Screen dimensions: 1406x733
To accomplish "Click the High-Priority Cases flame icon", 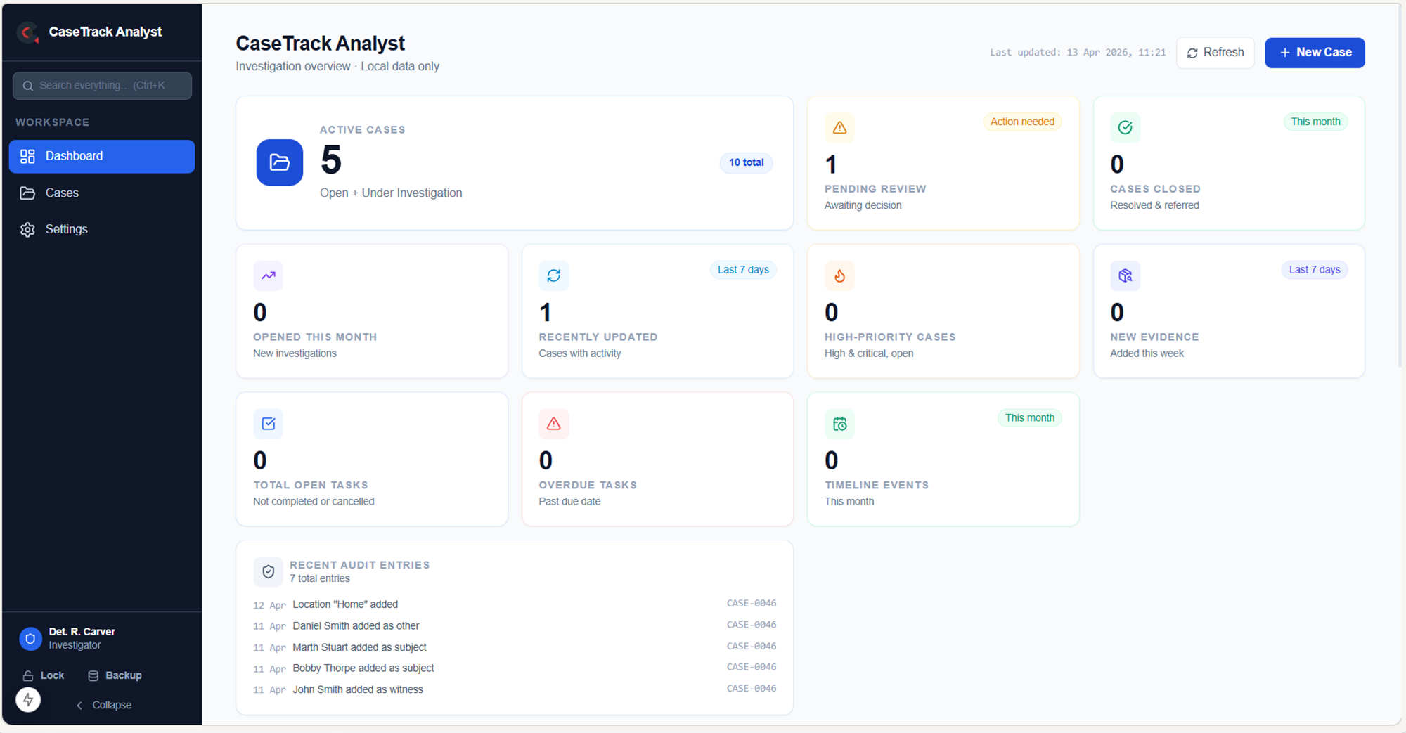I will (x=839, y=275).
